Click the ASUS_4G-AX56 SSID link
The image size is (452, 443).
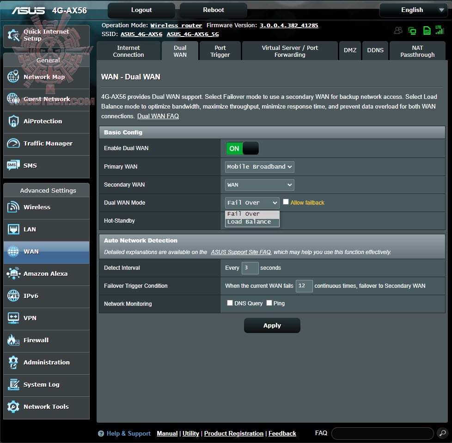click(141, 34)
